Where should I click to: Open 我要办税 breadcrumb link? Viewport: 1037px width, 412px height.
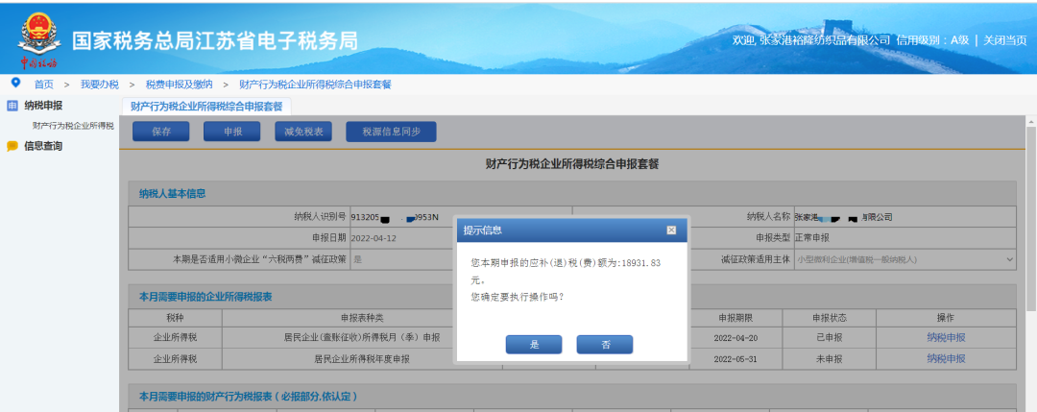coord(100,84)
